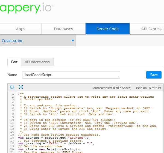The height and width of the screenshot is (153, 164).
Task: Click Create script link
Action: 12,41
